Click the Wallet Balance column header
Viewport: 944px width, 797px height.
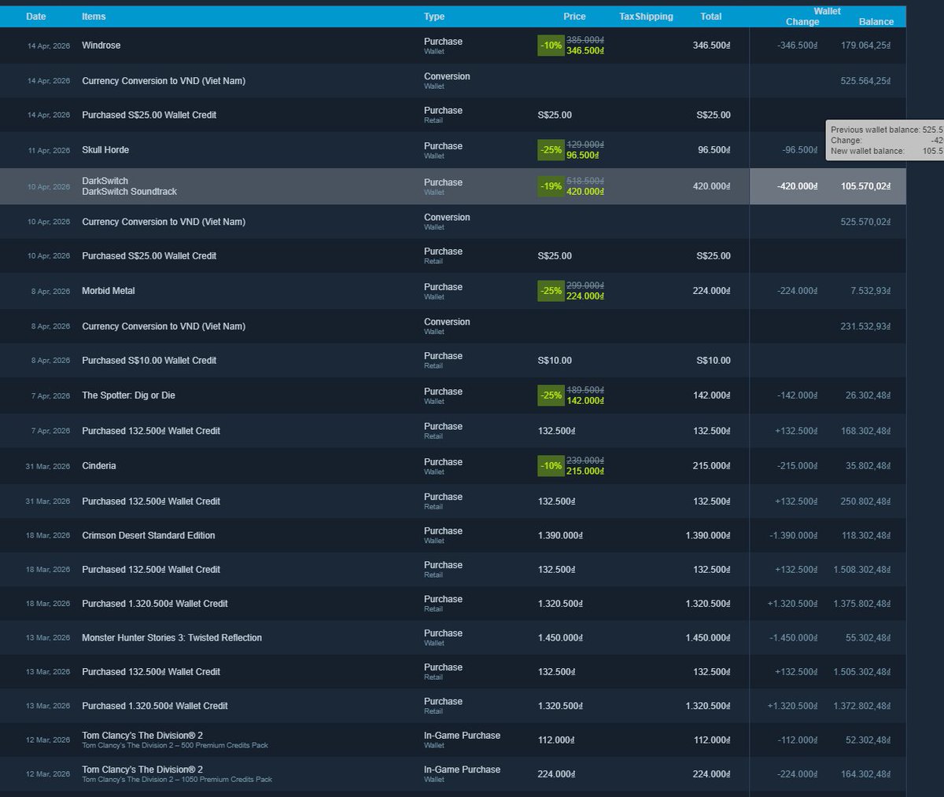coord(876,22)
